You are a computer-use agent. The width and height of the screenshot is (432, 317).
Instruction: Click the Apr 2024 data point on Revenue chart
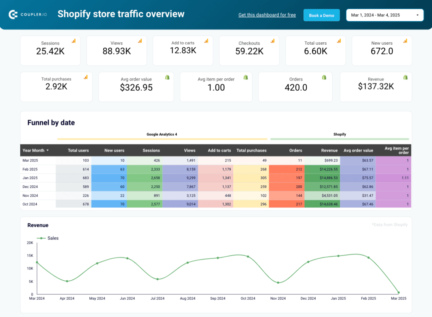coord(67,281)
